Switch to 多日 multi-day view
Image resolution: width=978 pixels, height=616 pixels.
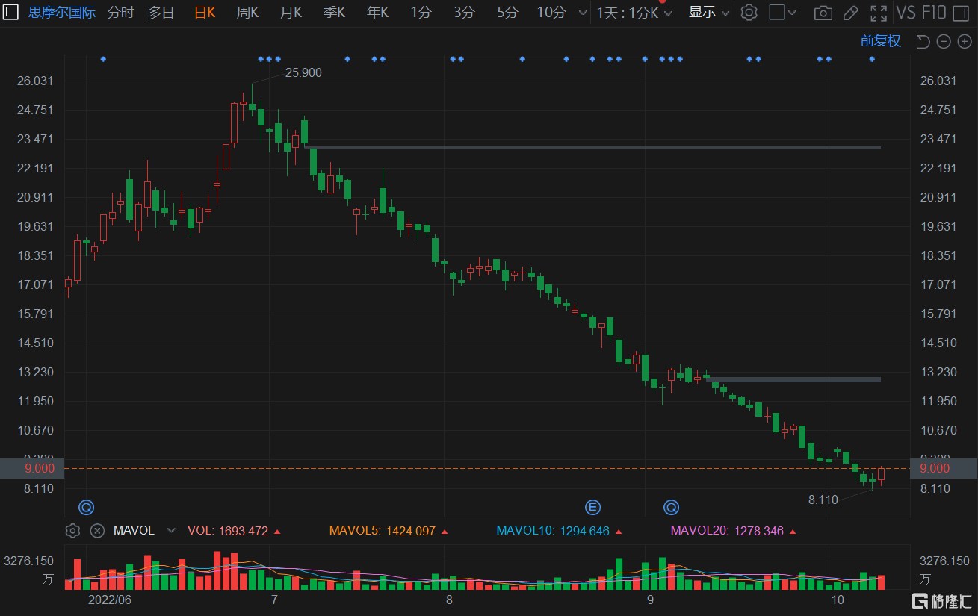(161, 12)
